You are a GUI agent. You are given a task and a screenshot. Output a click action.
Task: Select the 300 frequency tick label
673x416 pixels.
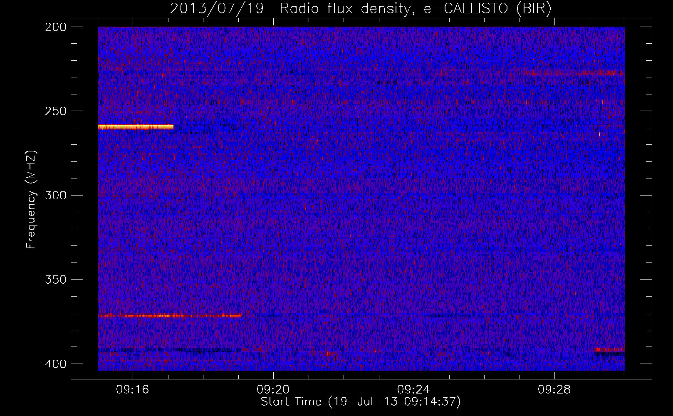click(x=55, y=195)
